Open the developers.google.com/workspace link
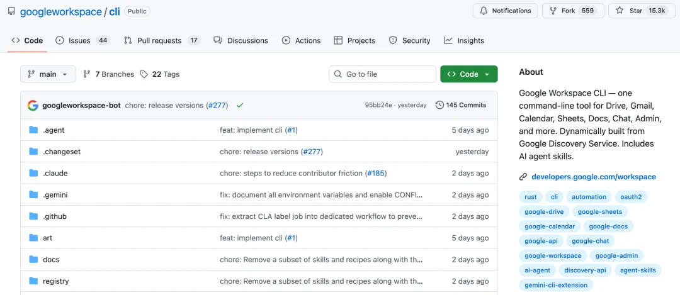This screenshot has height=295, width=680. 593,177
